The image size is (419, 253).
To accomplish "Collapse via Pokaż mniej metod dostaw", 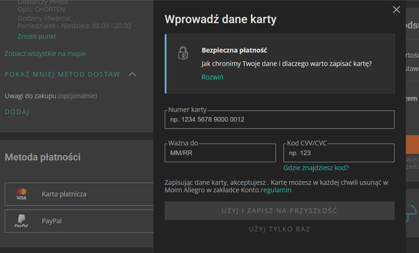I will [x=62, y=74].
